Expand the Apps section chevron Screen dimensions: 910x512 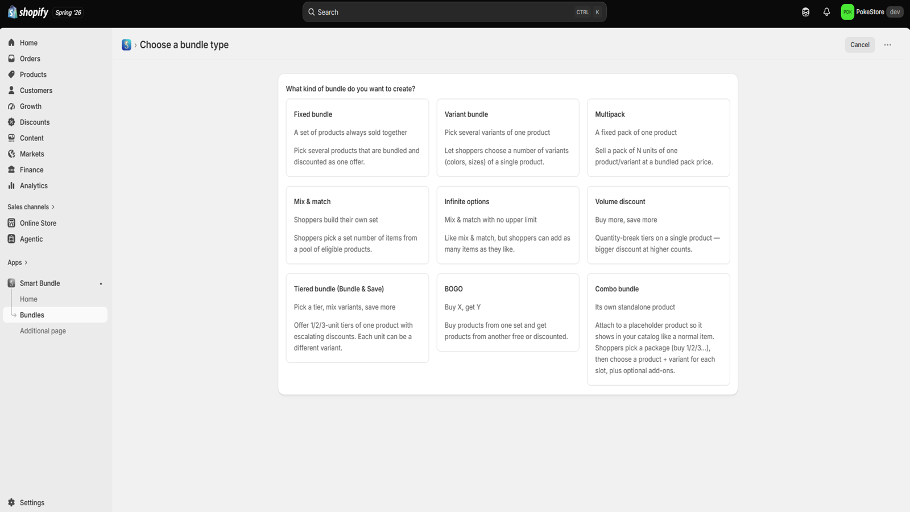click(x=26, y=262)
